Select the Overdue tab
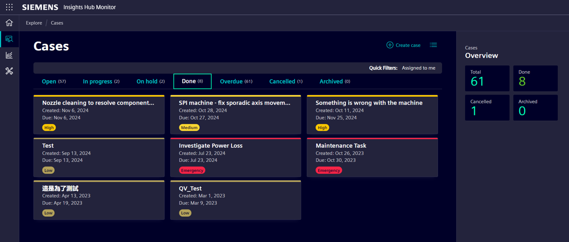The width and height of the screenshot is (569, 242). click(236, 82)
